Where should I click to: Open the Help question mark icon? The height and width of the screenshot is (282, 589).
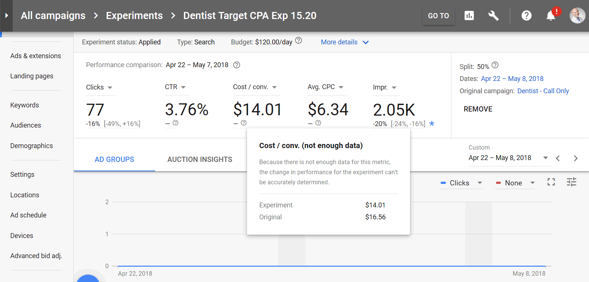click(x=526, y=16)
